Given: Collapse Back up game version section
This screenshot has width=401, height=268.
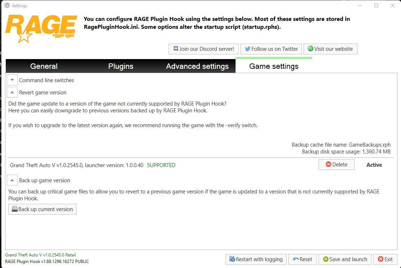Looking at the screenshot, I should coord(12,180).
